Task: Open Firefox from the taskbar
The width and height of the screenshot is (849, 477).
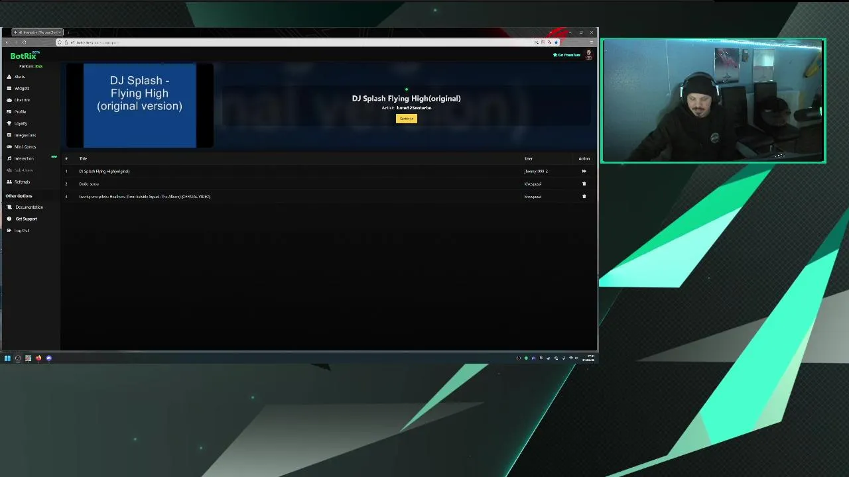Action: point(38,358)
